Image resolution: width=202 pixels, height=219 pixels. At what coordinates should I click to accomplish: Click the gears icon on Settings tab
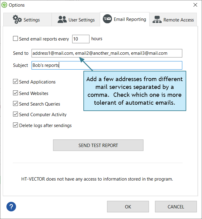pos(17,19)
